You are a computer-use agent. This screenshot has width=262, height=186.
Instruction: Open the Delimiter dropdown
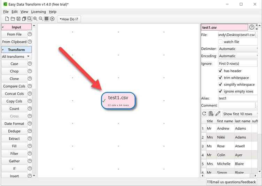(x=238, y=49)
